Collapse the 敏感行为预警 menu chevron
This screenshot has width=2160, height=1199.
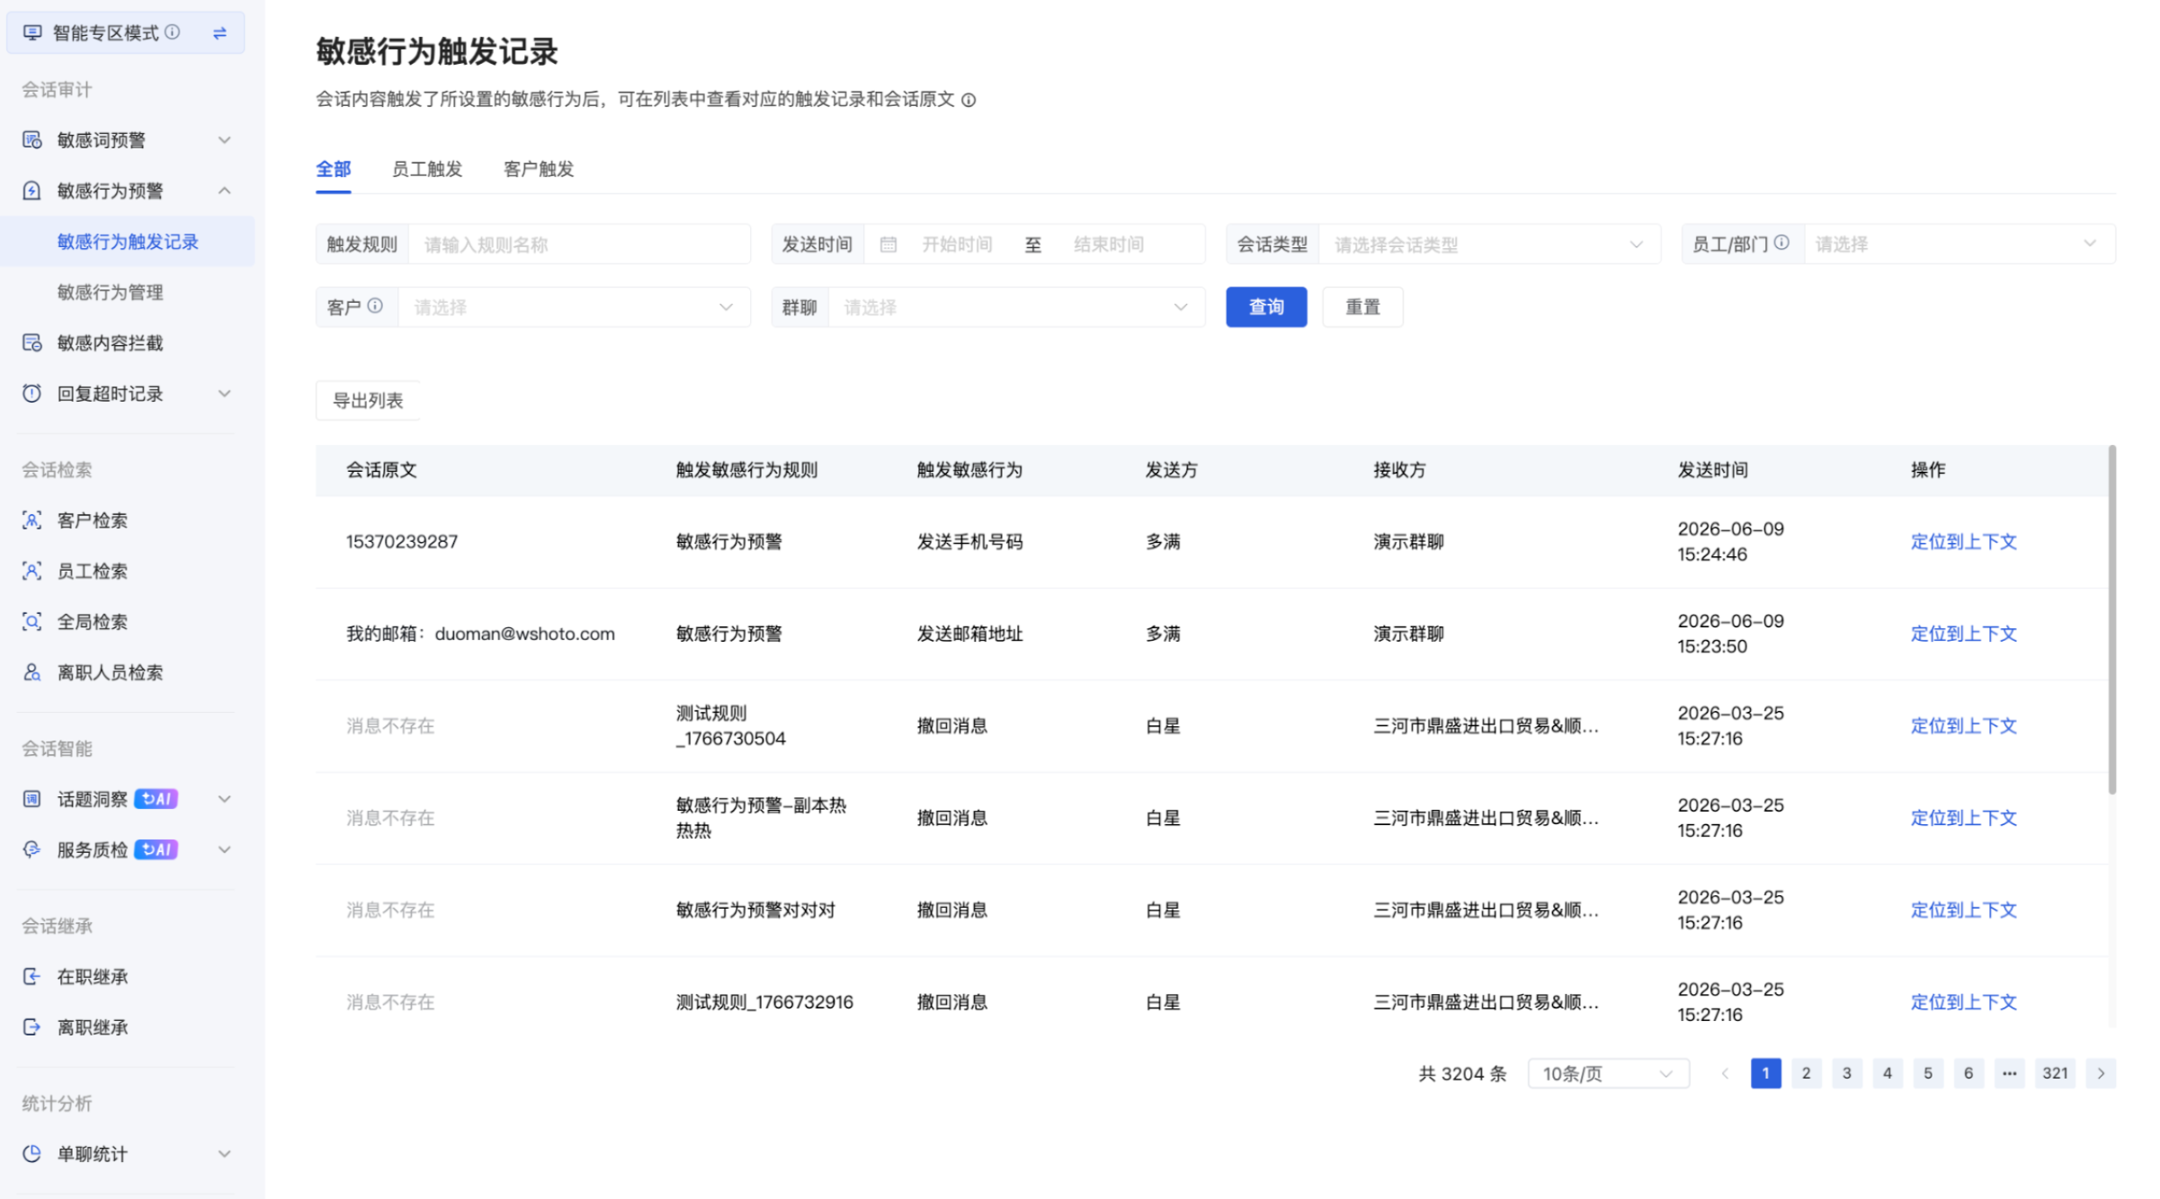[225, 191]
